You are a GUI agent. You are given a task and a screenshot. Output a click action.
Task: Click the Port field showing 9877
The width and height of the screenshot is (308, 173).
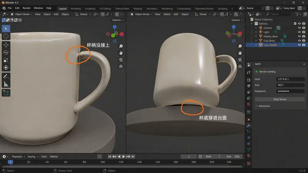tap(290, 85)
